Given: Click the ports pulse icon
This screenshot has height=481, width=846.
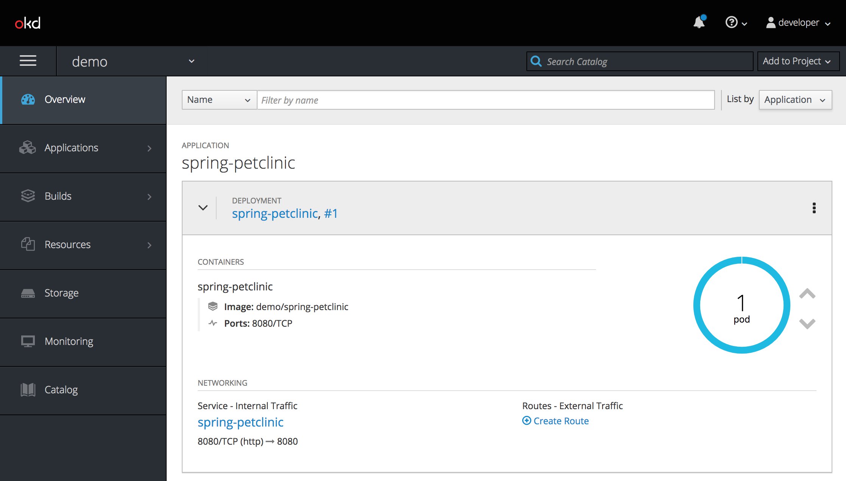Looking at the screenshot, I should click(x=213, y=323).
